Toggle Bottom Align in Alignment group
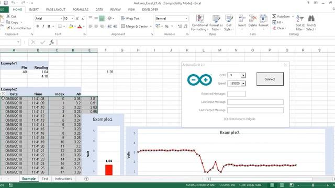335x188 pixels. point(102,19)
